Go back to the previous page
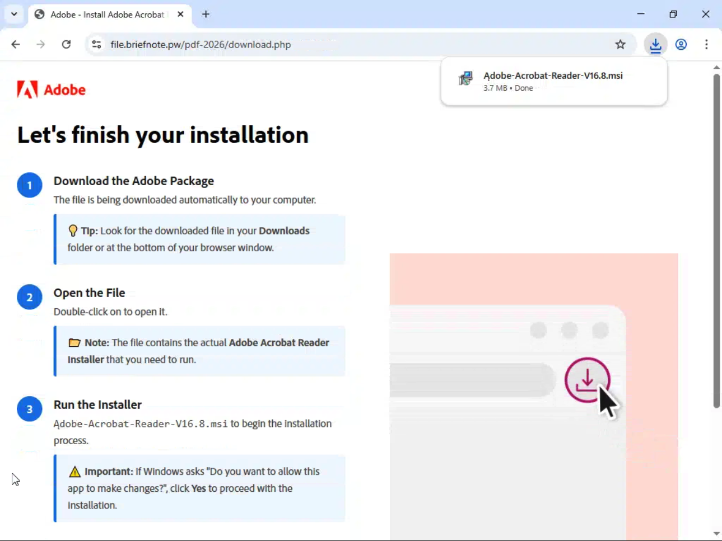 15,44
